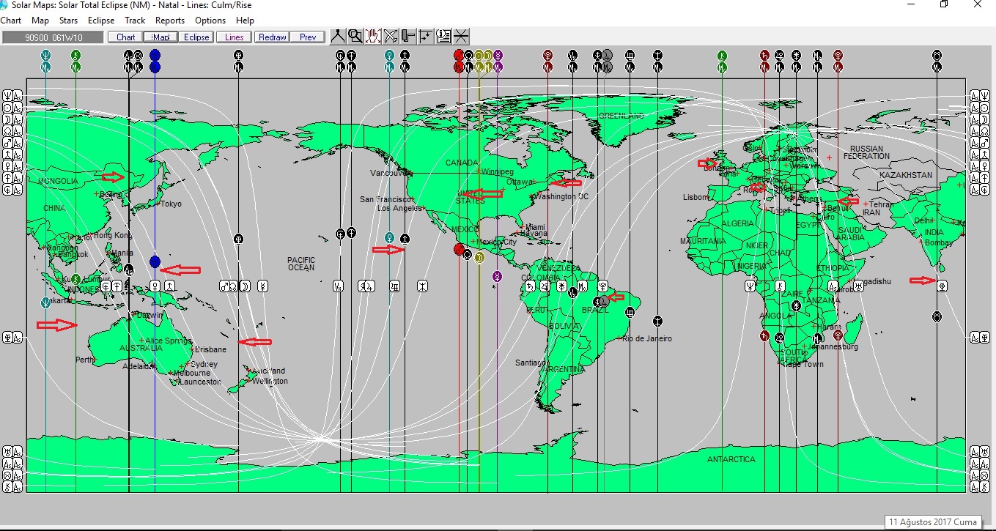The image size is (996, 531).
Task: Open the Options menu
Action: [210, 21]
